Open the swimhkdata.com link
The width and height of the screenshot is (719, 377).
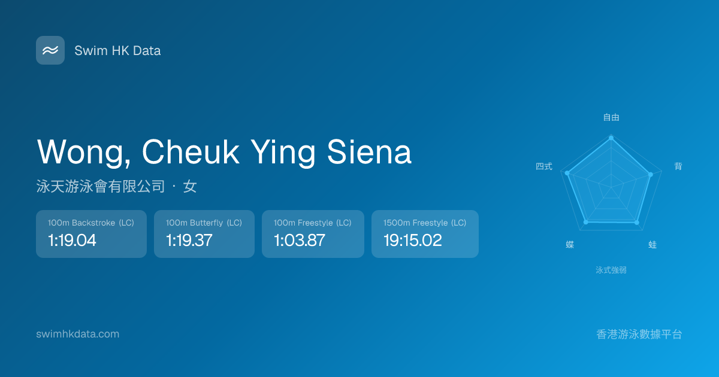click(78, 334)
